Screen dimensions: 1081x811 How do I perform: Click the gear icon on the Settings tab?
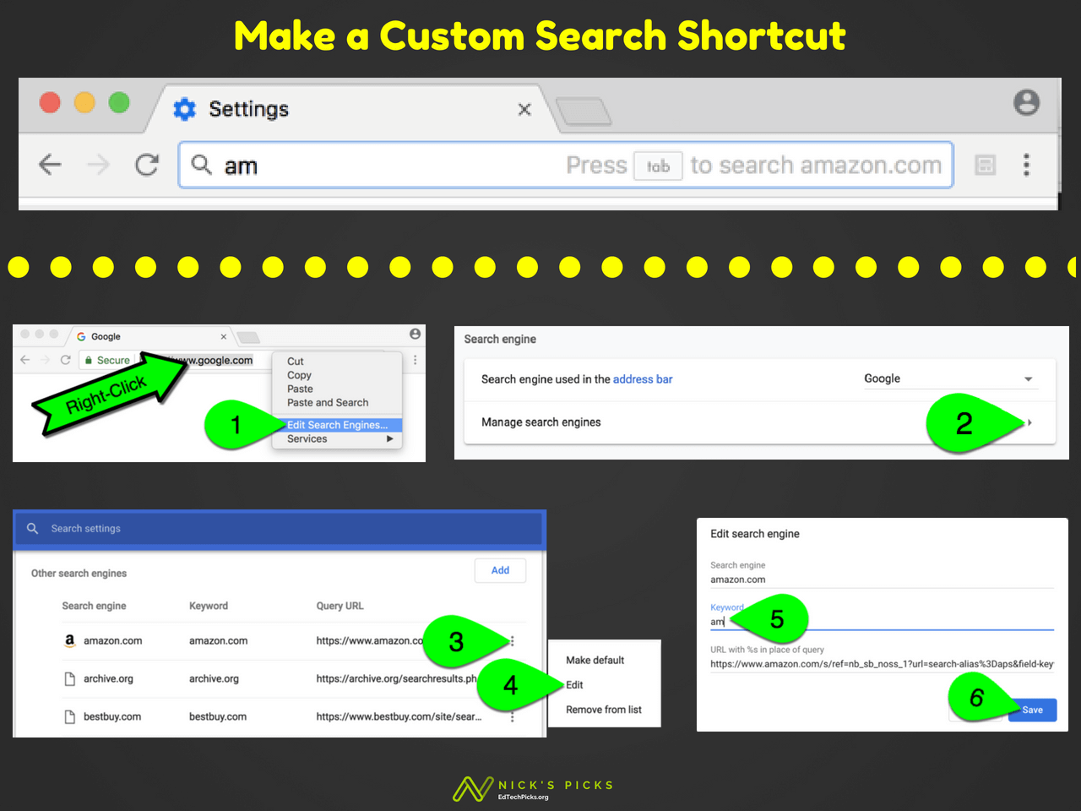[x=184, y=108]
